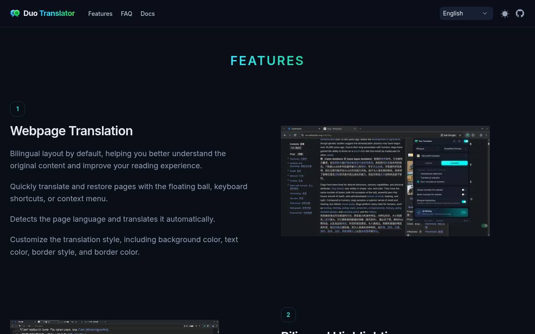Viewport: 535px width, 334px height.
Task: Click the partially visible screenshot below section one
Action: click(x=115, y=327)
